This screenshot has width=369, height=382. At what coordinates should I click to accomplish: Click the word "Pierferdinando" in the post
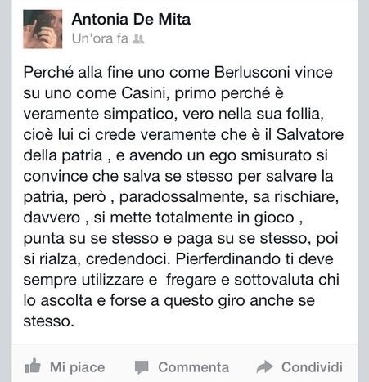pos(227,259)
